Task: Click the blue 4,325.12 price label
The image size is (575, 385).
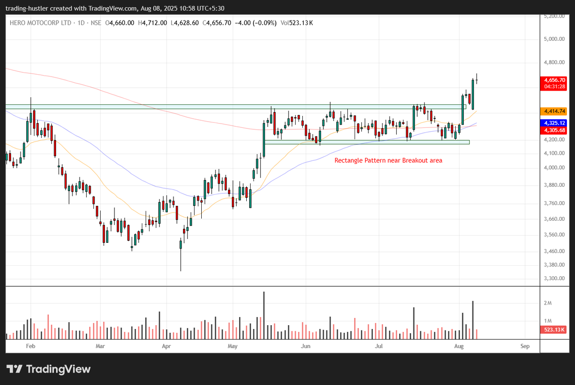Action: [554, 123]
